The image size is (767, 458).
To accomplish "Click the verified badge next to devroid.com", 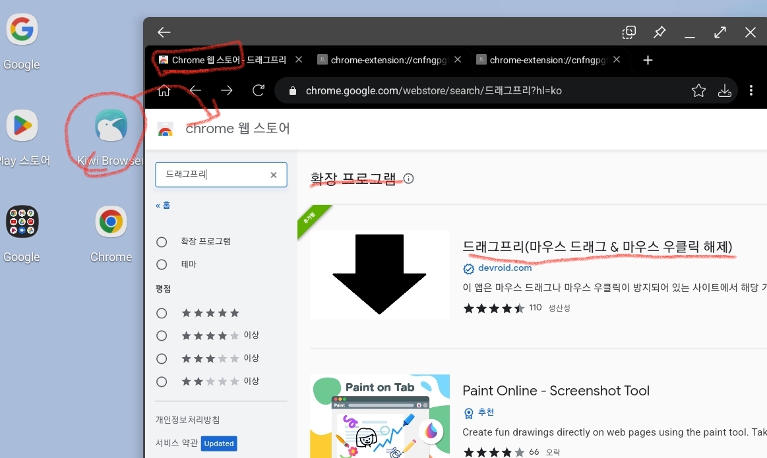I will [469, 269].
